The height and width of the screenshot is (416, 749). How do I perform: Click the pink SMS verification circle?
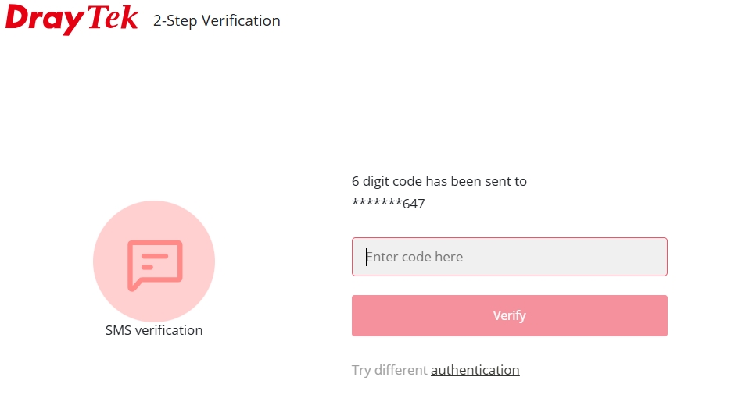(154, 261)
